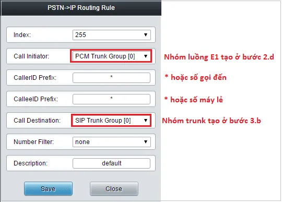This screenshot has height=202, width=282.
Task: Click the PSTN->IP Routing Rule title
Action: tap(81, 8)
